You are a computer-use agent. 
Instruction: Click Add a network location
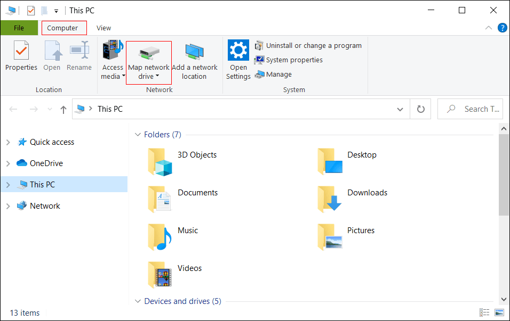(194, 61)
